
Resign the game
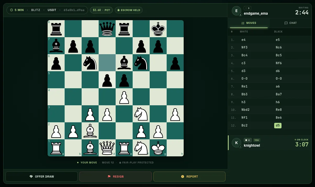pos(115,177)
